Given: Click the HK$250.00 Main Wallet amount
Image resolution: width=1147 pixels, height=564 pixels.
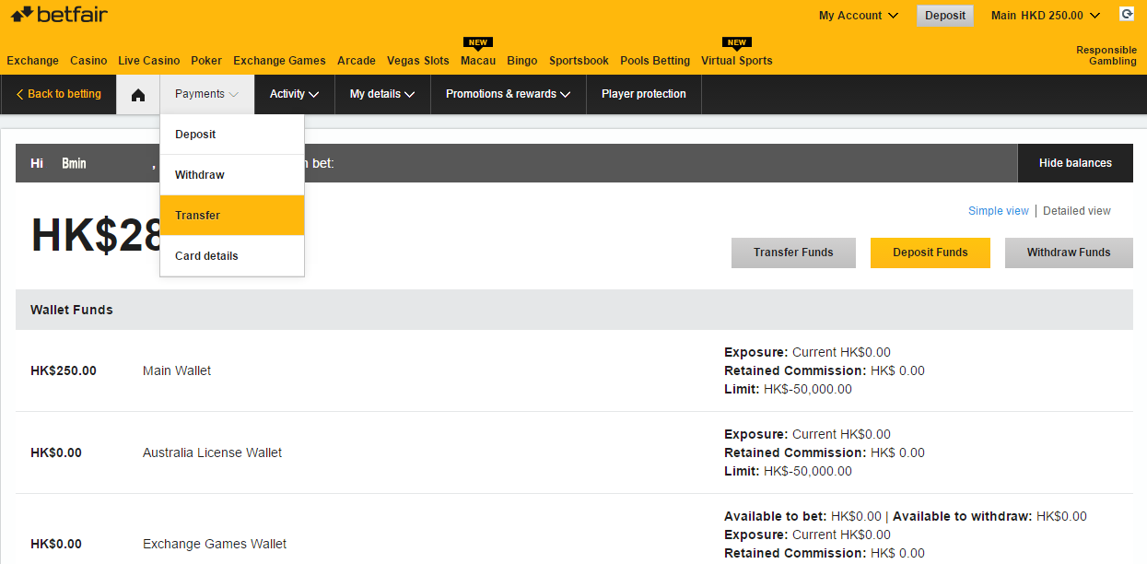Looking at the screenshot, I should 64,370.
